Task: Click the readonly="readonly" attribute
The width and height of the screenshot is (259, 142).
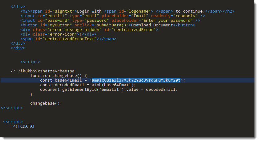Action: pos(174,16)
